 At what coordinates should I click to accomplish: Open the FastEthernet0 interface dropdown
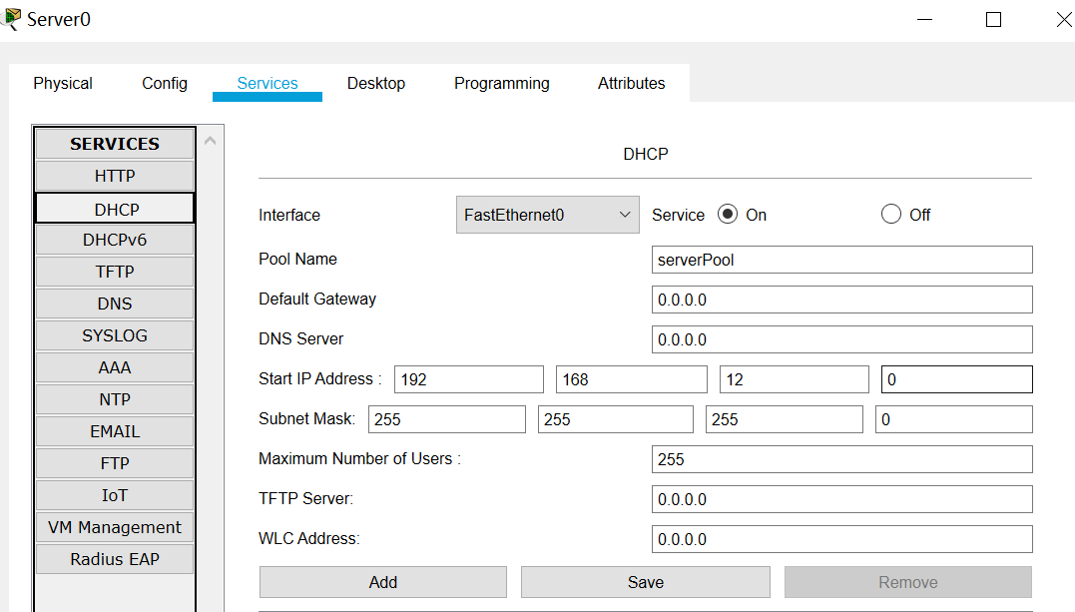pyautogui.click(x=547, y=215)
